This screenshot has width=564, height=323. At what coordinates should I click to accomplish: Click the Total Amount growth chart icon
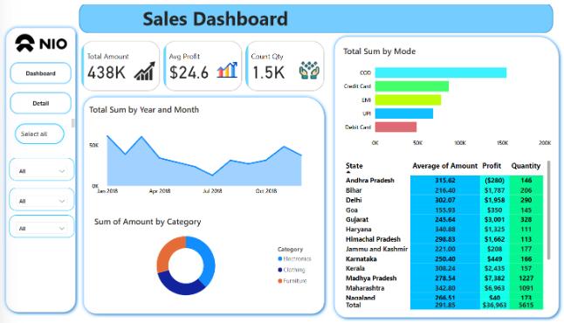click(145, 71)
